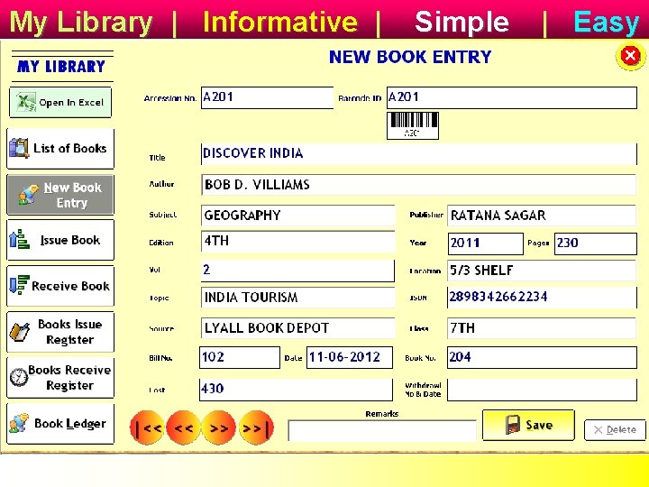Click the Author field with BOB D. VILLIAMS

click(419, 185)
